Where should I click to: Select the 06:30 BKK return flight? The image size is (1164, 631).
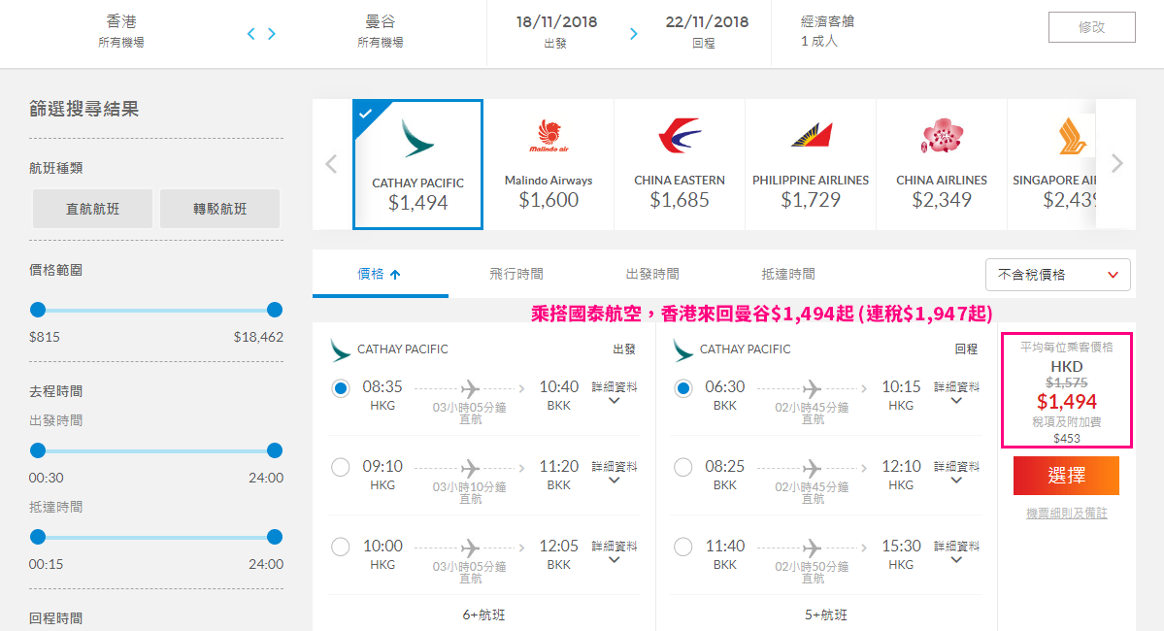[x=682, y=388]
